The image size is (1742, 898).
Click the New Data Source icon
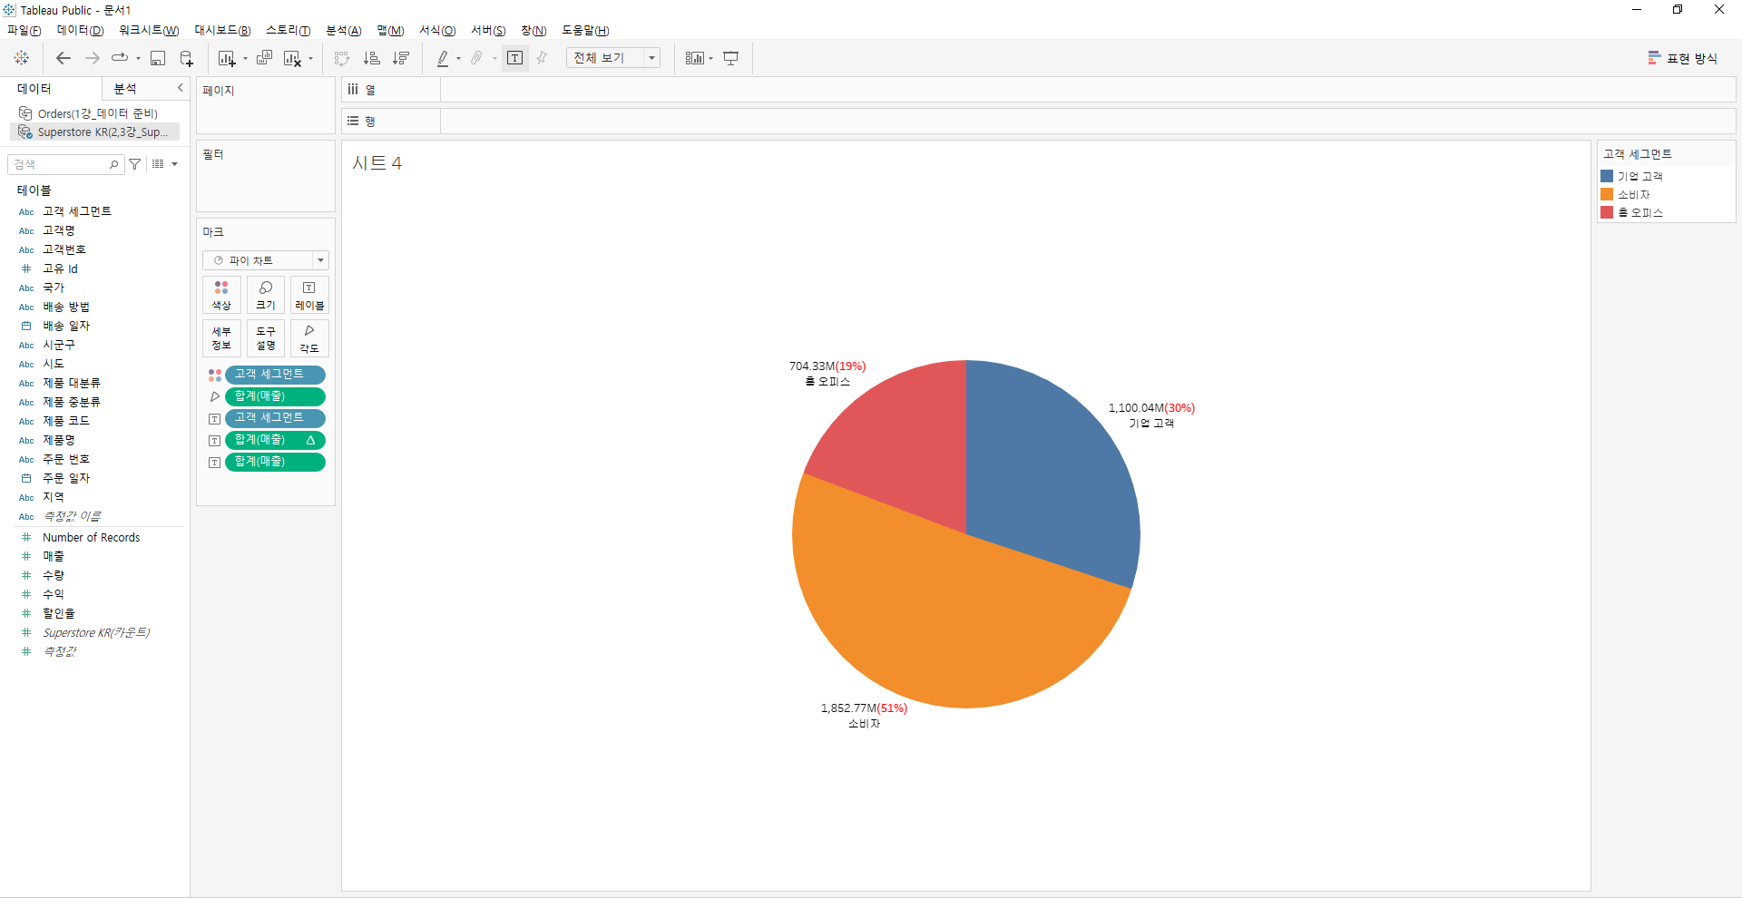pyautogui.click(x=186, y=58)
